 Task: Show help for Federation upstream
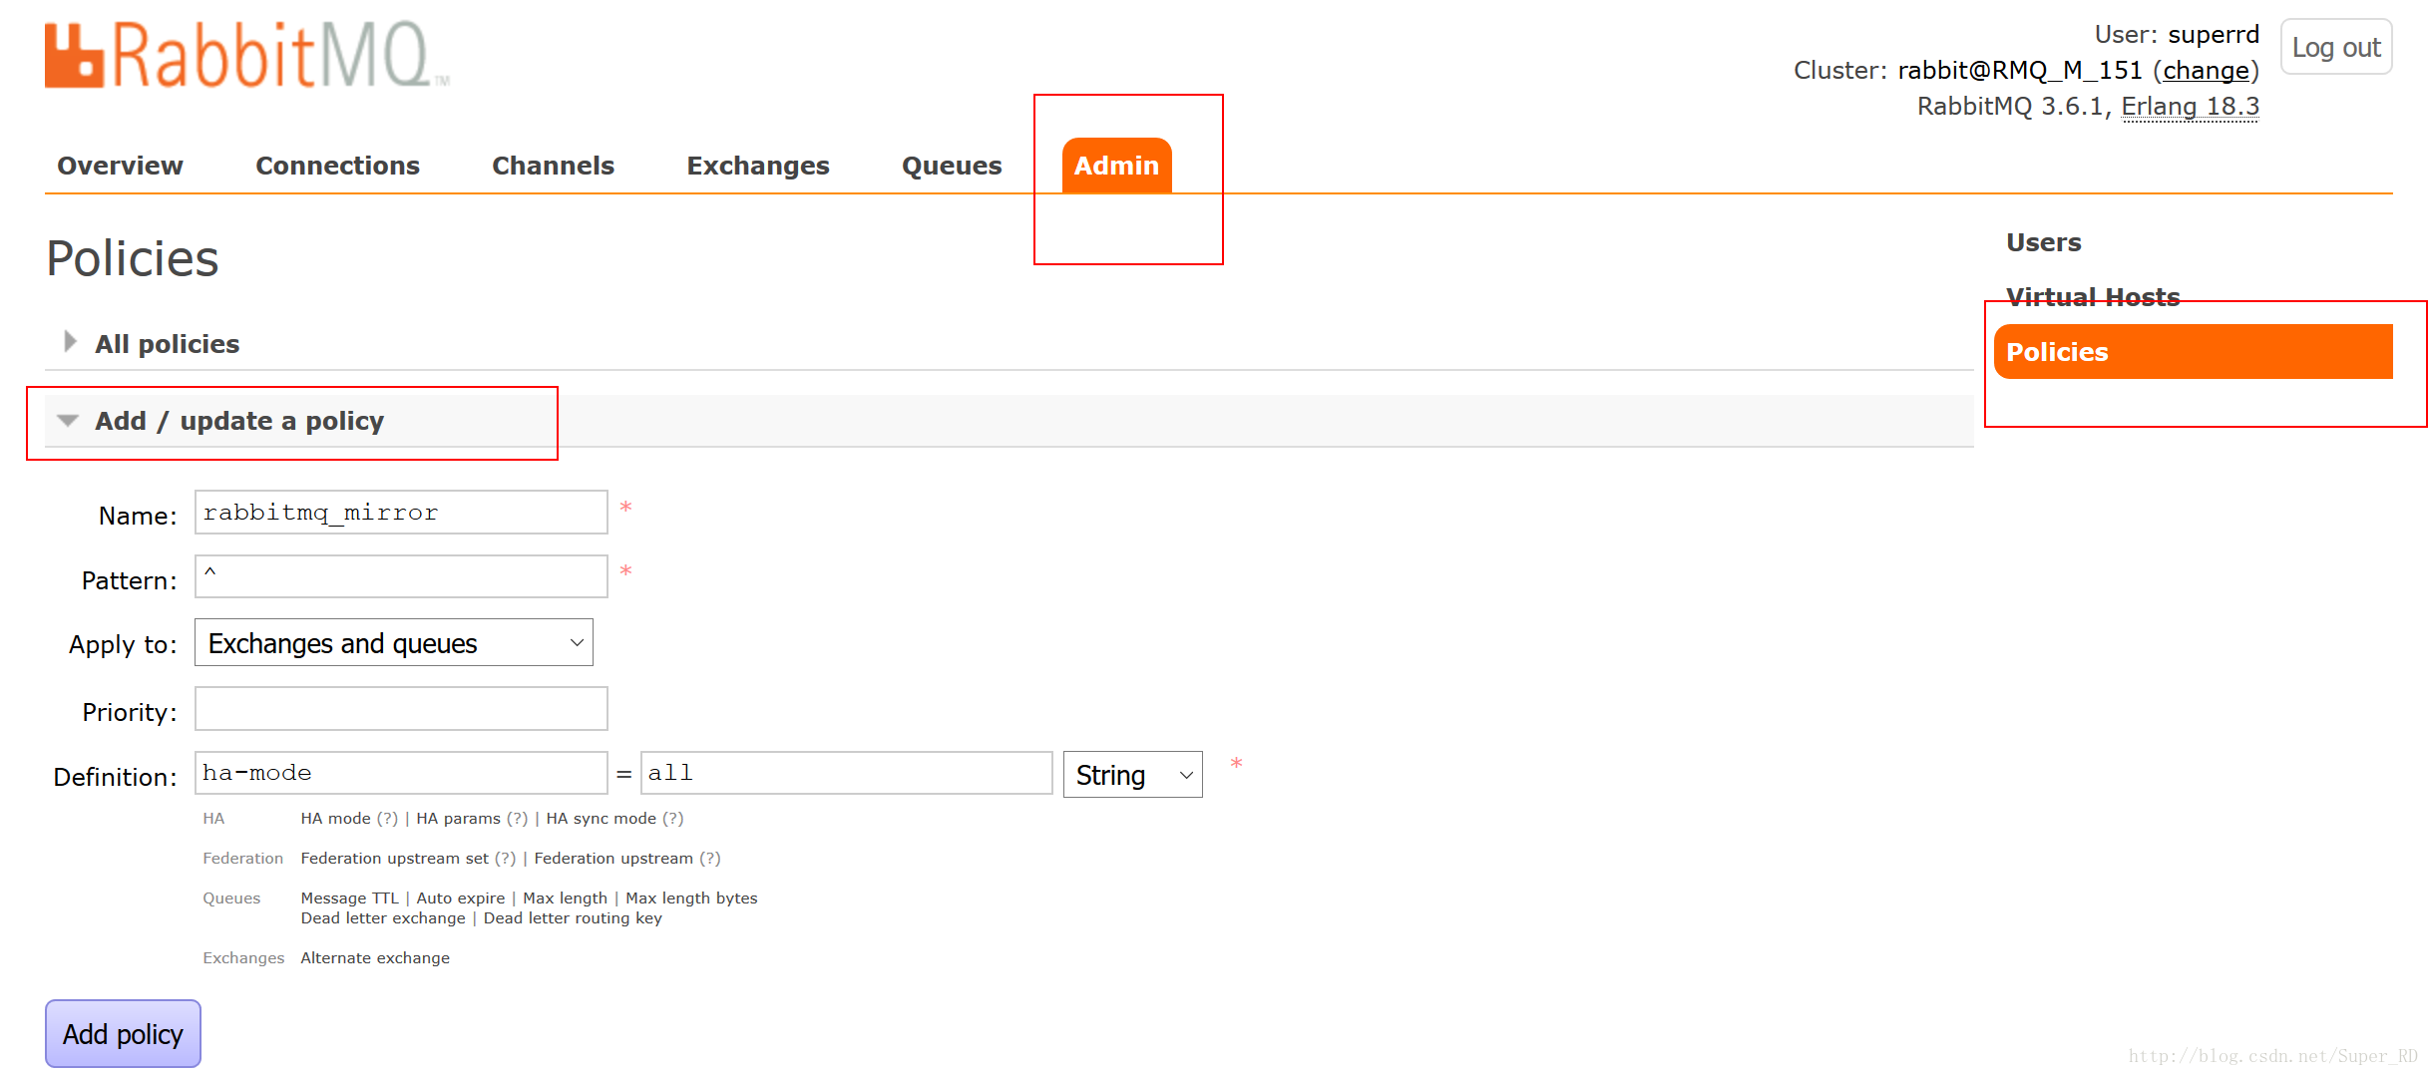pos(709,859)
